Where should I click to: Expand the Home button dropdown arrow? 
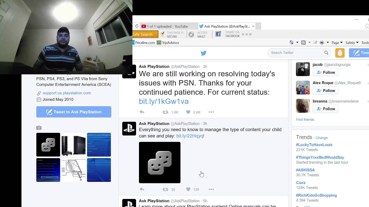[x=297, y=43]
